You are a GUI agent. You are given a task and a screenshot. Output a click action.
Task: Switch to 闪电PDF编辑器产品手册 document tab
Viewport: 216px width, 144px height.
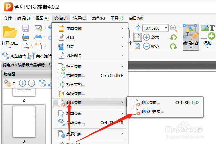click(x=24, y=65)
